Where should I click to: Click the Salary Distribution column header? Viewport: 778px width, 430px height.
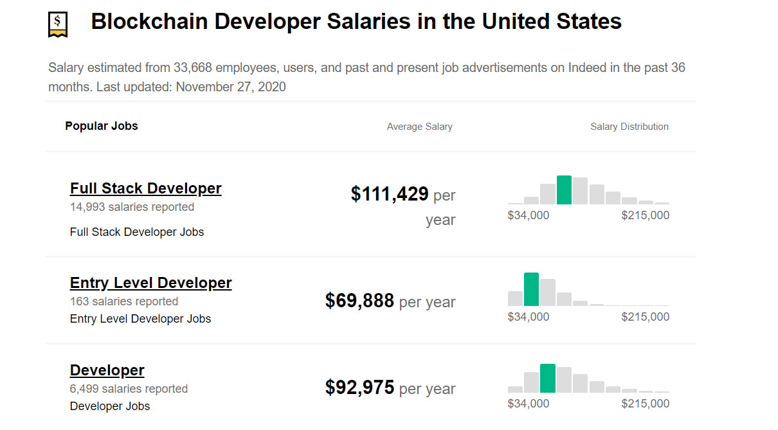pos(629,127)
